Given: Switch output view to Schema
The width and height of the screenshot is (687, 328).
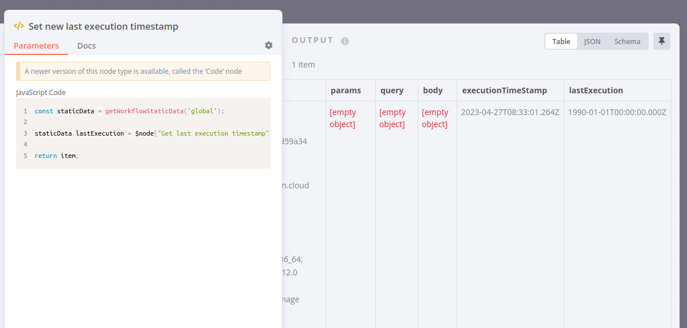Looking at the screenshot, I should (x=627, y=41).
